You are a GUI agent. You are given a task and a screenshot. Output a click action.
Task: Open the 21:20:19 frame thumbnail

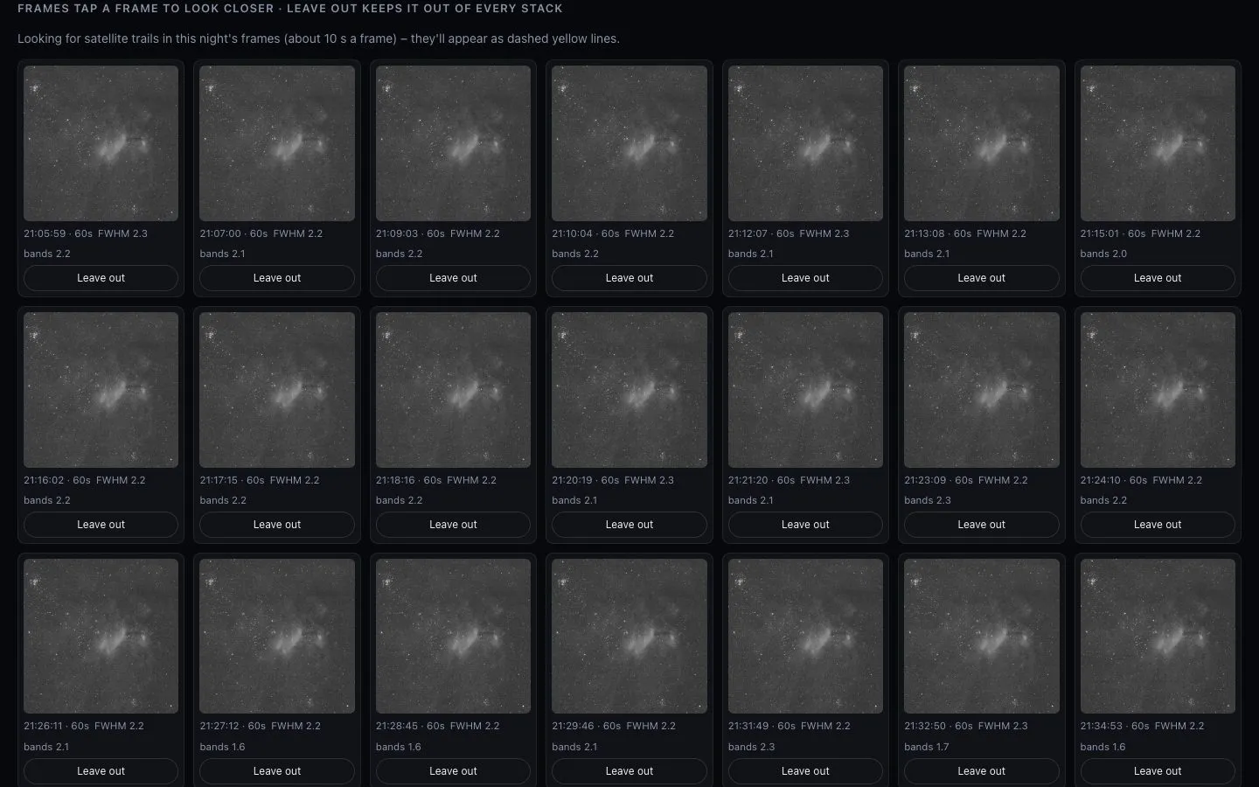click(629, 390)
